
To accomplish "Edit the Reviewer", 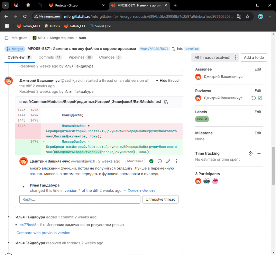I will coord(258,91).
